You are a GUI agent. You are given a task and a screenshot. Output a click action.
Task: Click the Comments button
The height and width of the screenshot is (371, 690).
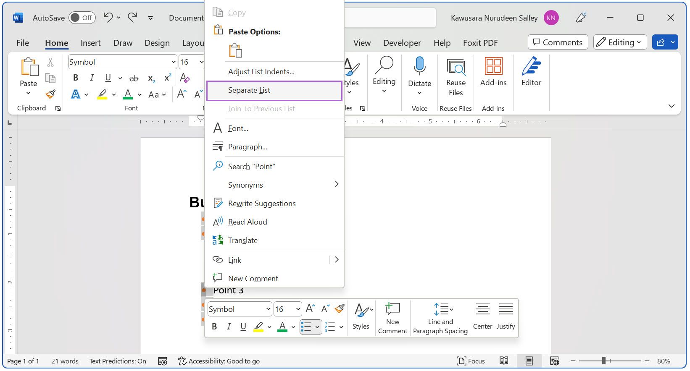pyautogui.click(x=558, y=42)
